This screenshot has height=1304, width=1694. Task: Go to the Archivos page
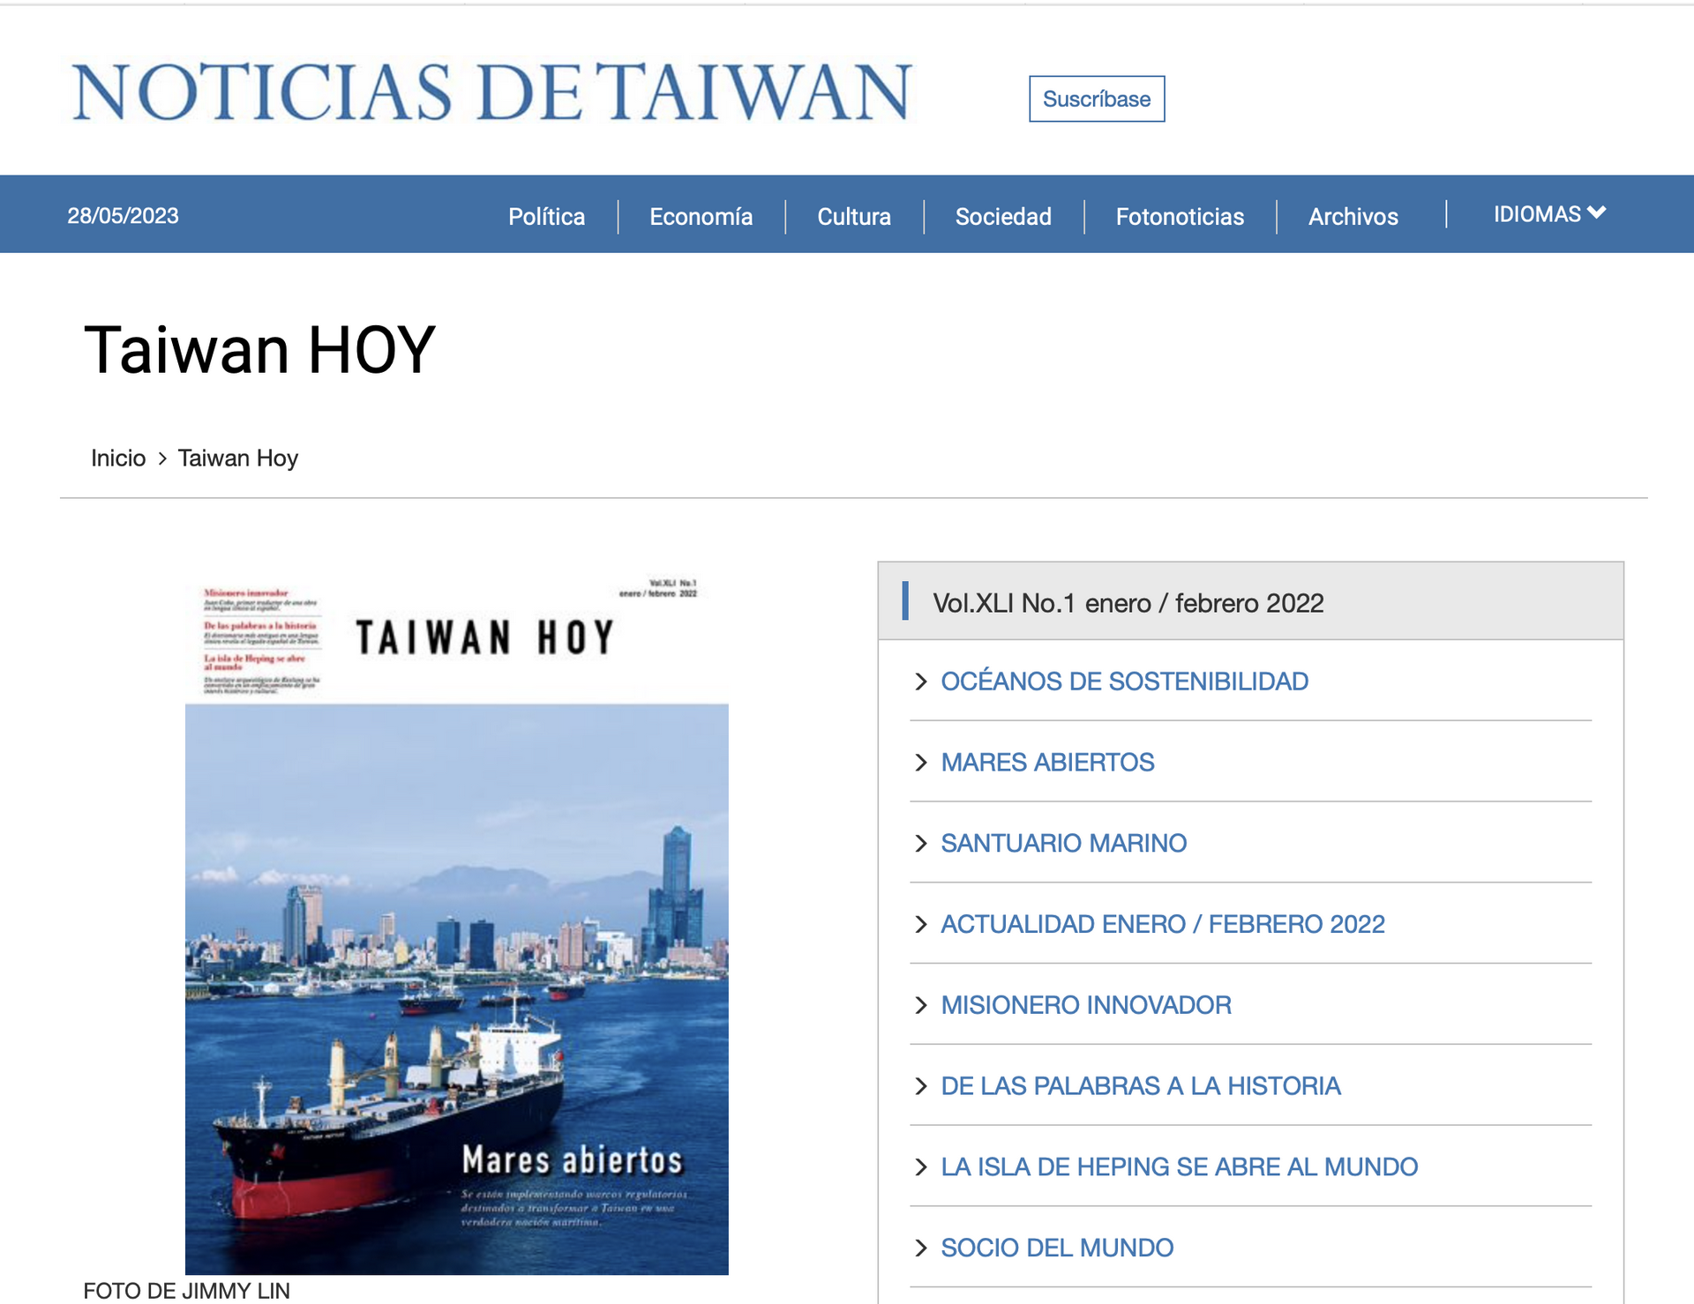tap(1353, 216)
